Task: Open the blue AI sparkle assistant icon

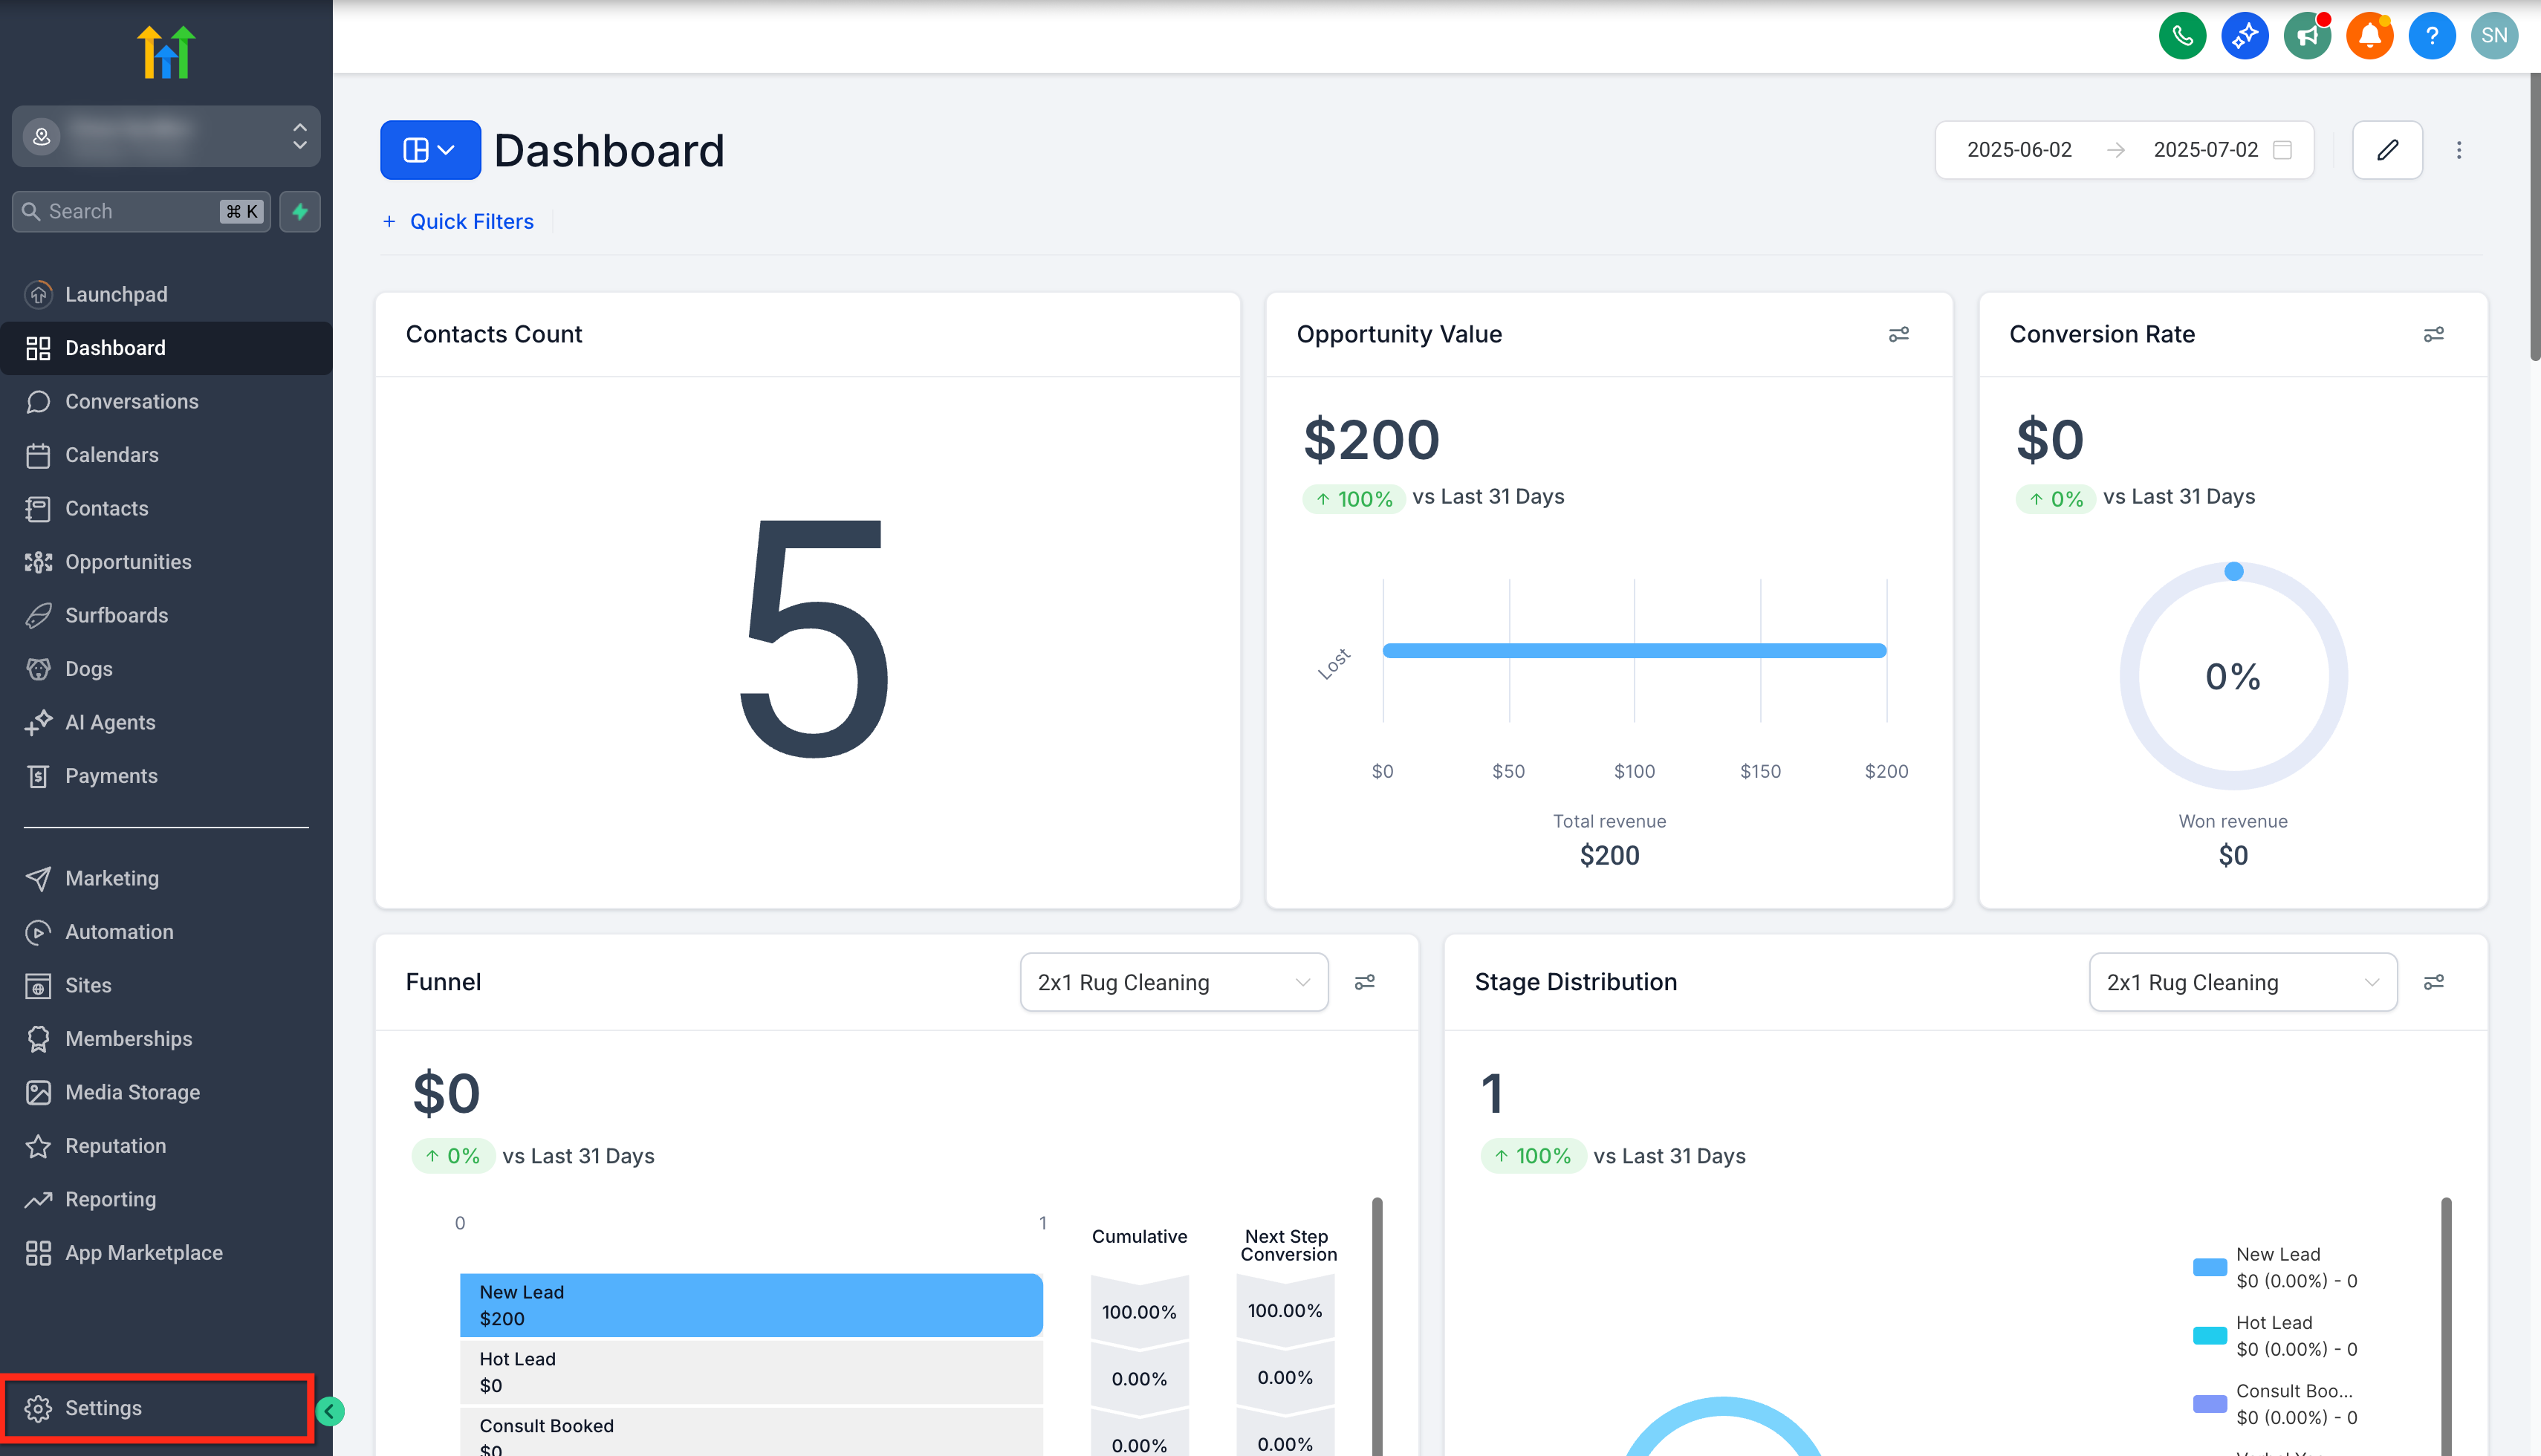Action: (2244, 37)
